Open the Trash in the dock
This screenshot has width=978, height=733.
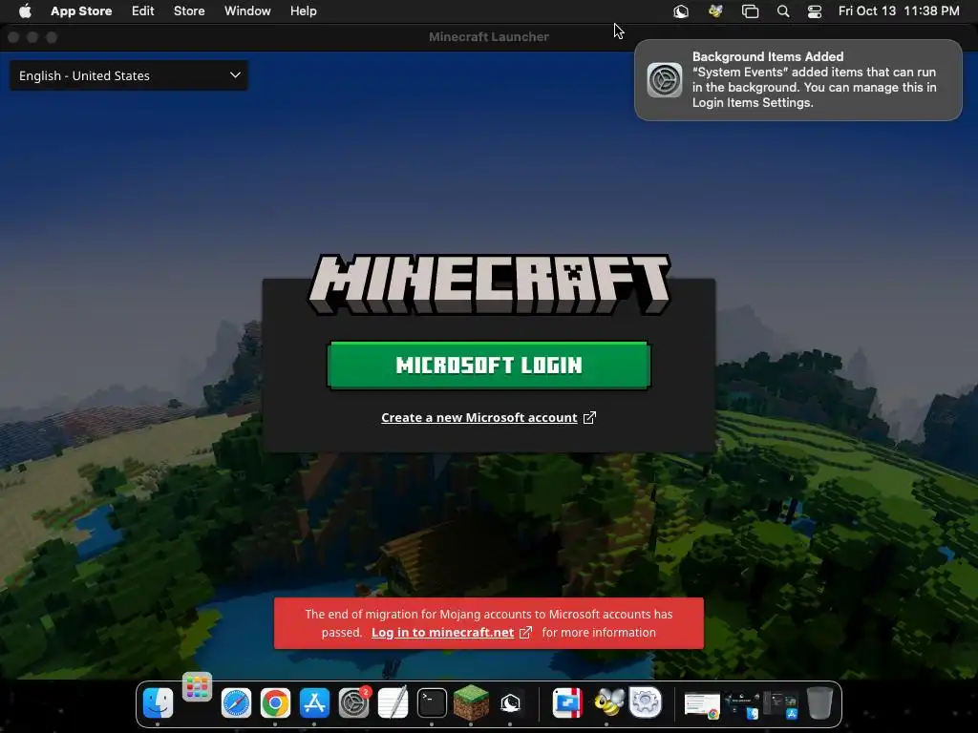point(819,703)
